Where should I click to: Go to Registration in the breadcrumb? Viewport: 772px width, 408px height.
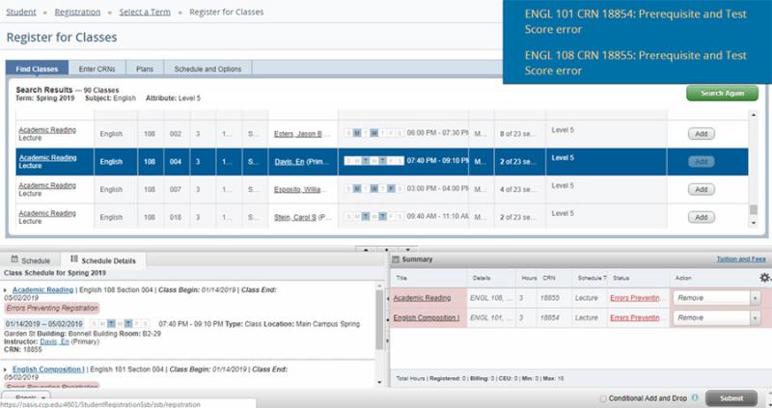coord(77,12)
